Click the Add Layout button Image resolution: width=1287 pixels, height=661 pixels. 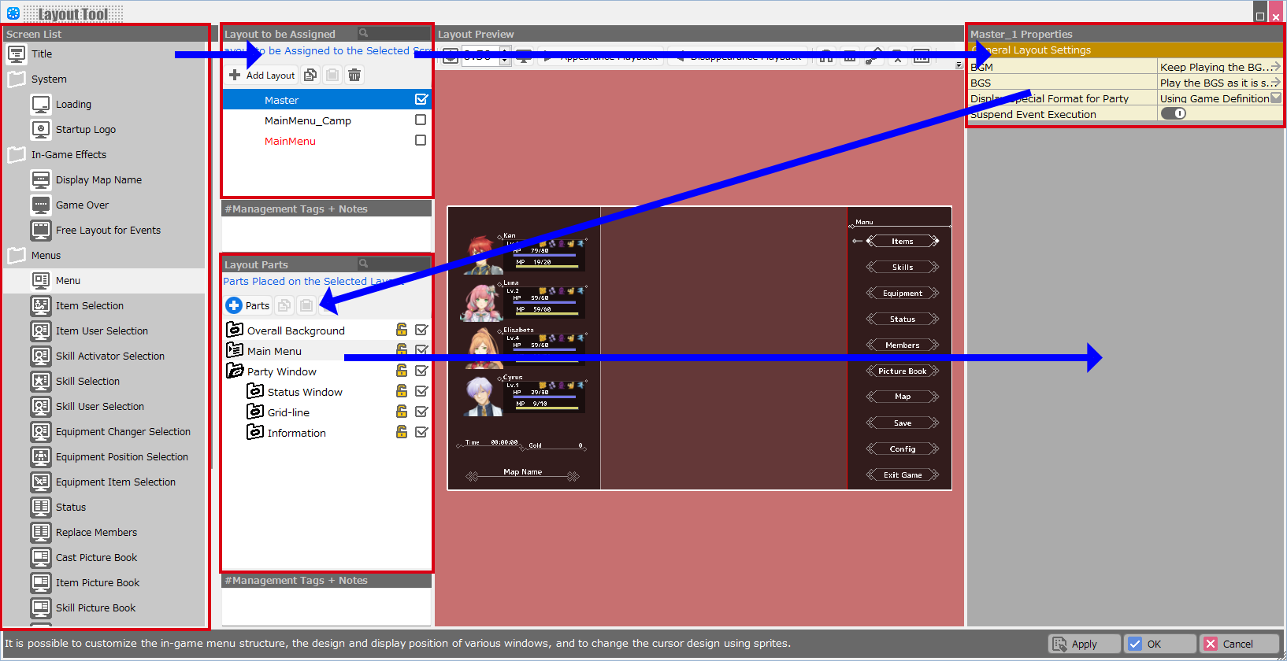tap(262, 75)
